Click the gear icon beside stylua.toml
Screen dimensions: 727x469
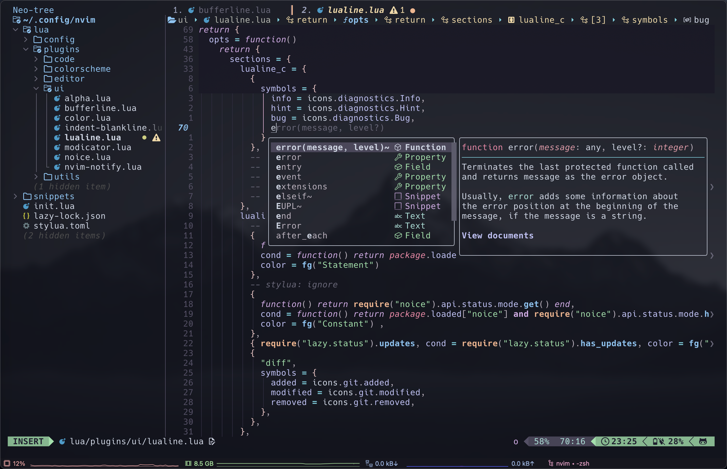(27, 225)
